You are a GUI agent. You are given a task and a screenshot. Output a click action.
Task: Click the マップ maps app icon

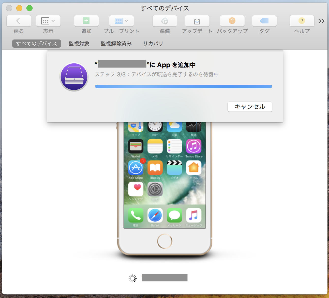coord(136,127)
